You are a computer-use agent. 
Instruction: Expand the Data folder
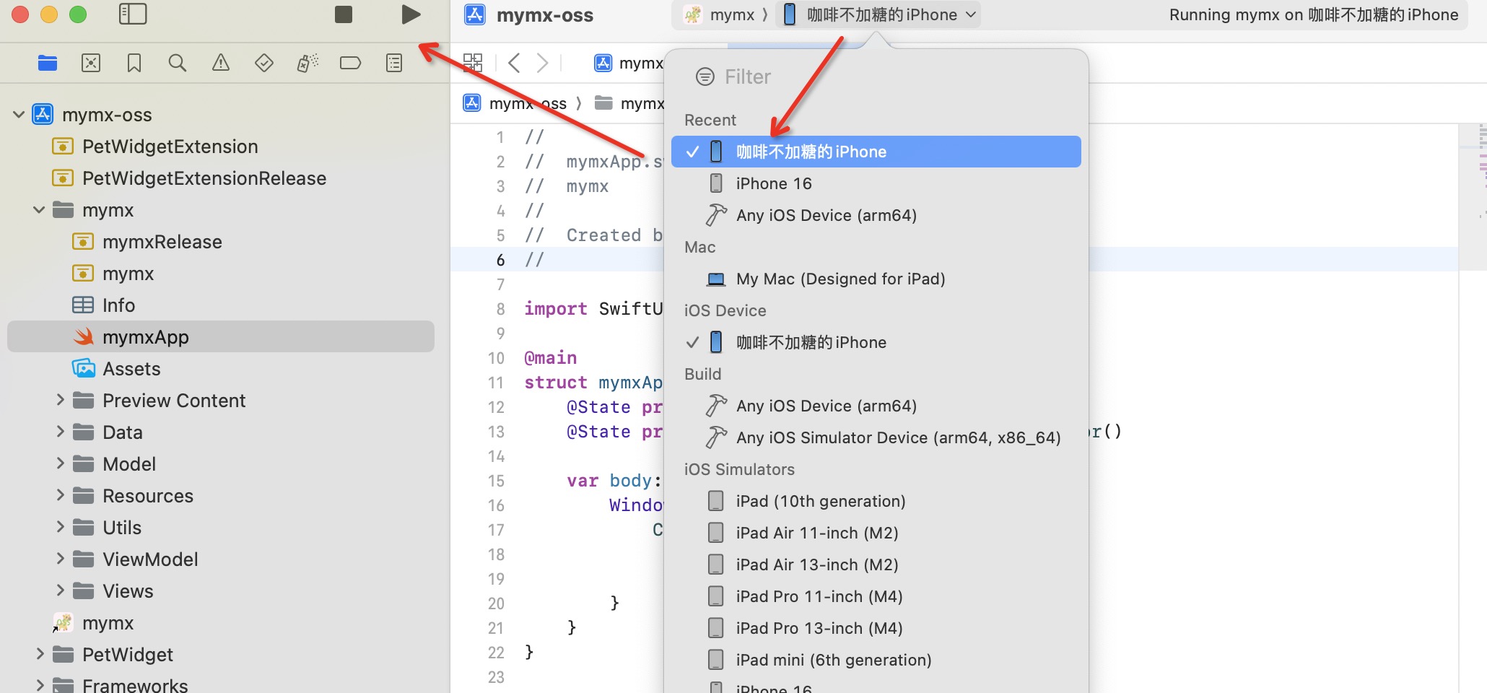tap(61, 432)
